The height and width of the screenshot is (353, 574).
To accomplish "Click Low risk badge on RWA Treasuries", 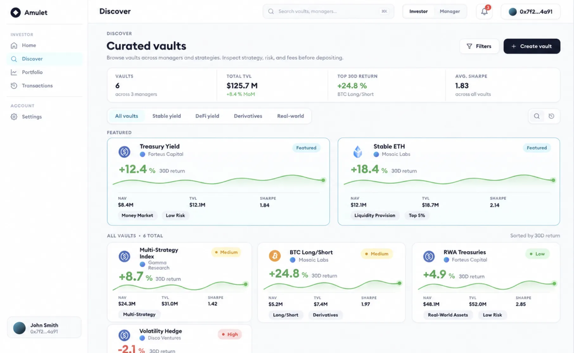I will coord(537,254).
